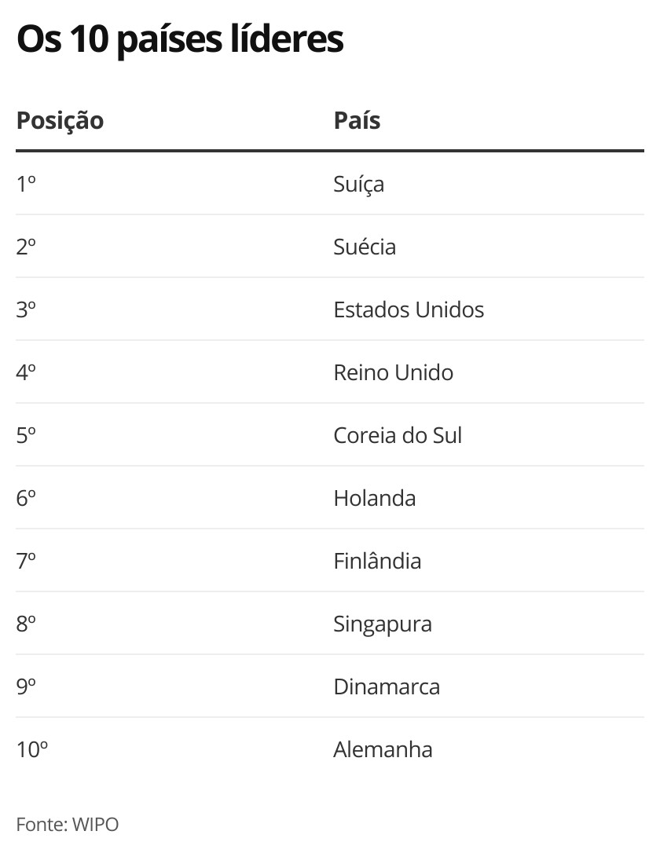
Task: Select Coreia do Sul entry
Action: (x=398, y=435)
